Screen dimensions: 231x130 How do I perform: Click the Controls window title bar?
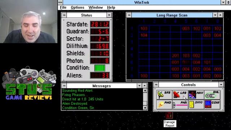188,84
